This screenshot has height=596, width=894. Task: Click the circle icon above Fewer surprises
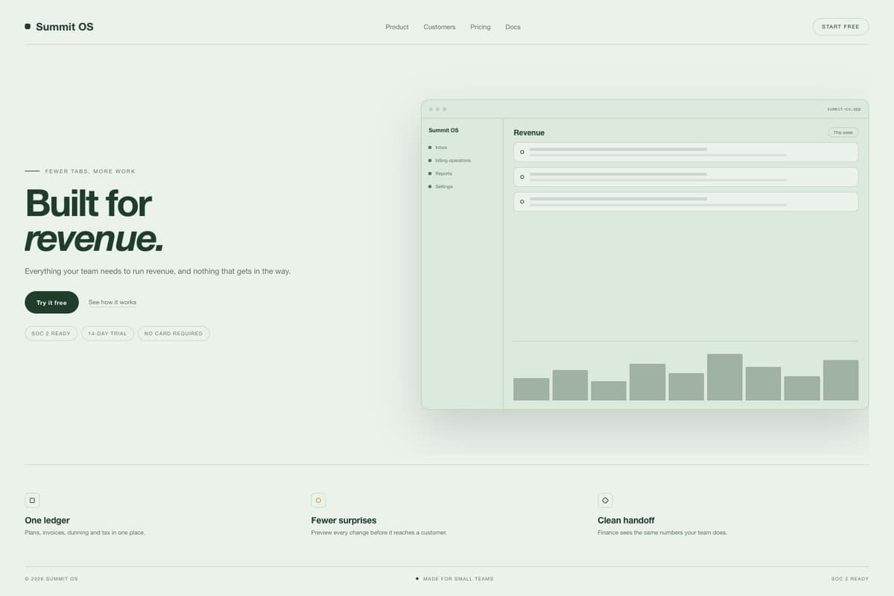(318, 501)
